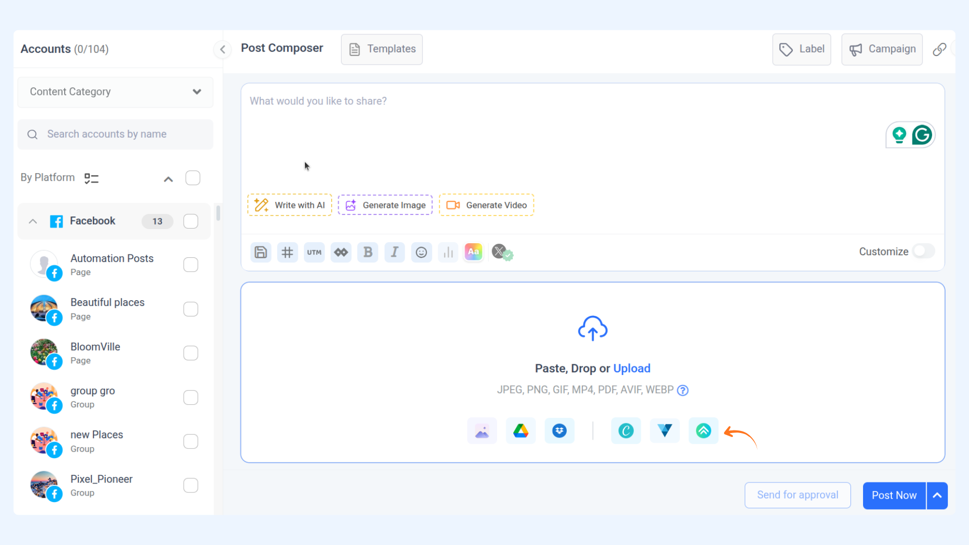Expand Post Now options arrow
The image size is (969, 545).
[x=937, y=496]
